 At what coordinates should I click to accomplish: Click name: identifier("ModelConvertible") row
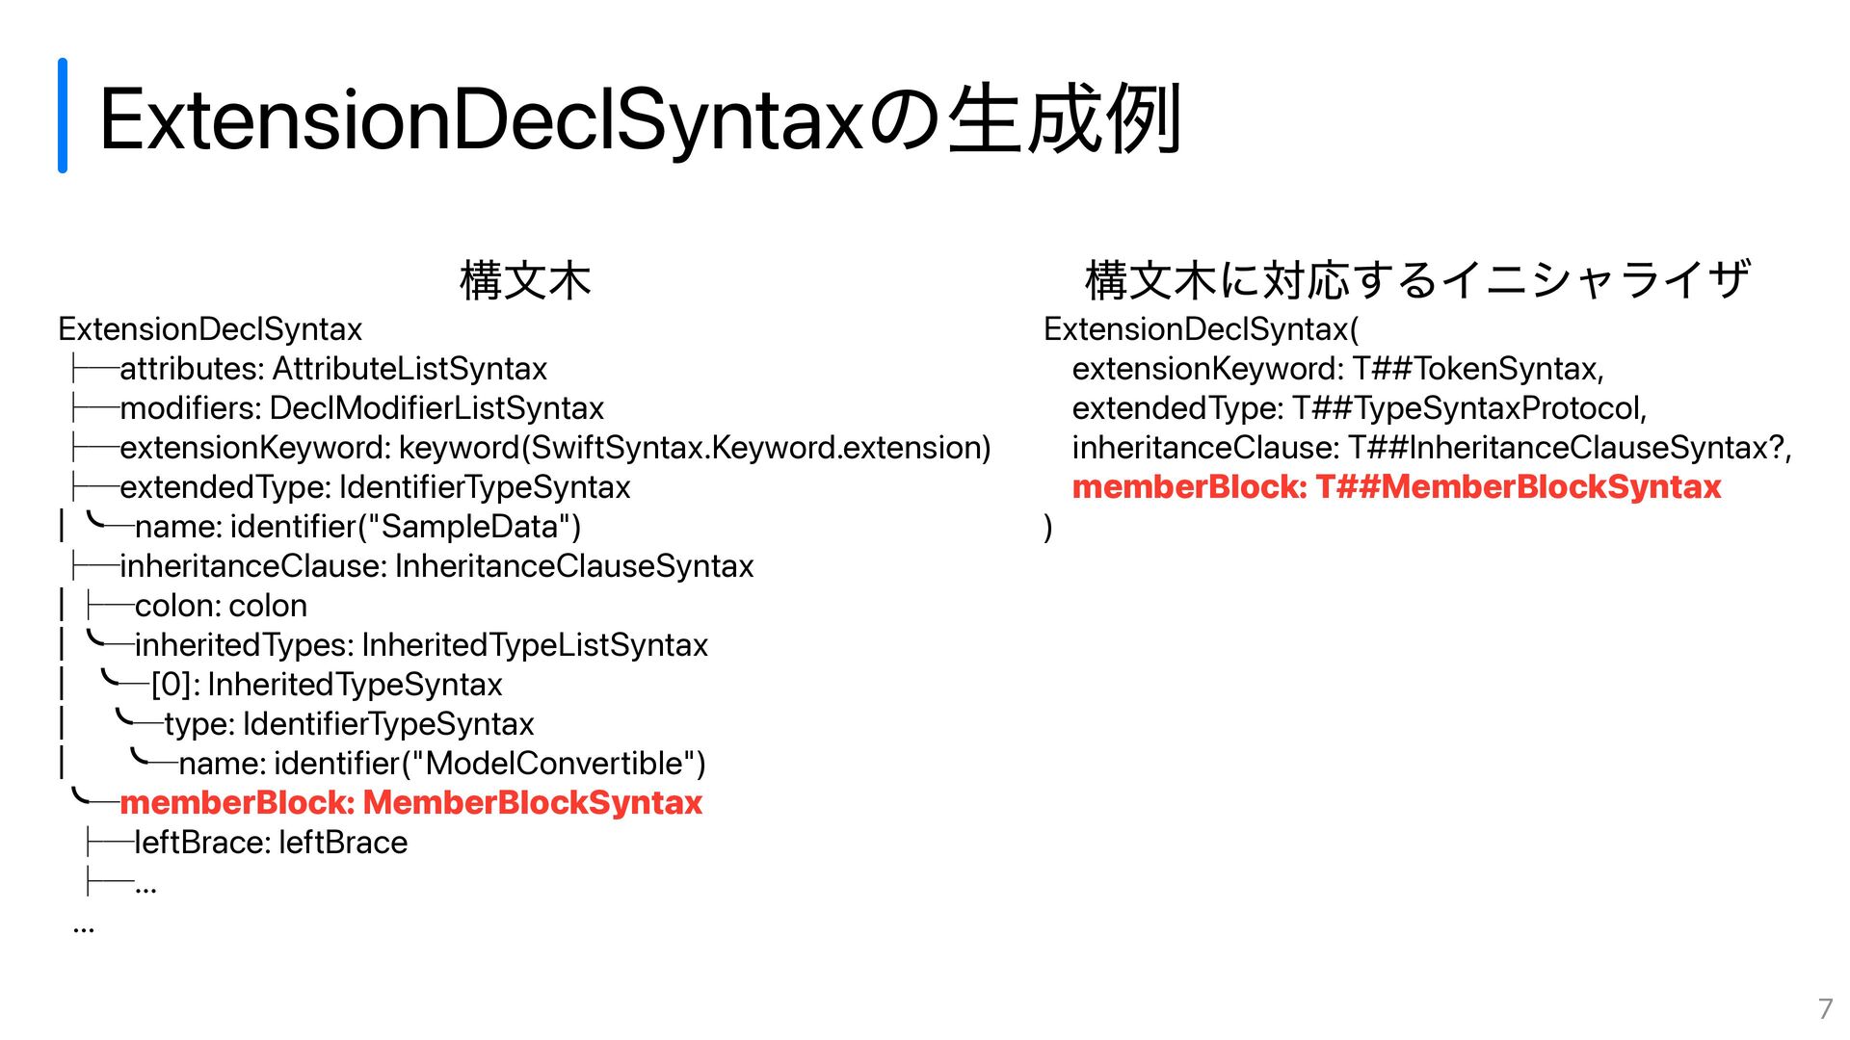[442, 764]
